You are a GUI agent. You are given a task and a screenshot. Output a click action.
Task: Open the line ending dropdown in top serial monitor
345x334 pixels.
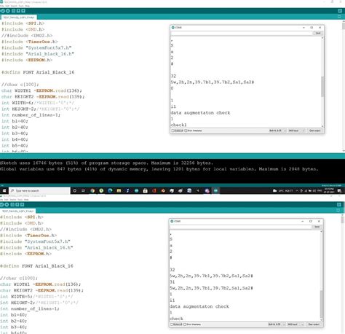coord(277,131)
